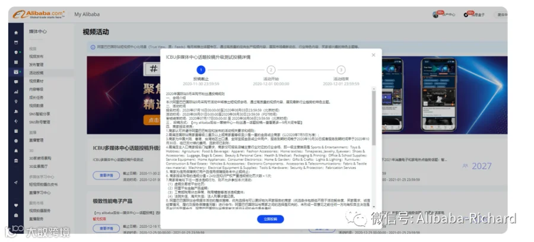The width and height of the screenshot is (534, 242).
Task: Click the 视频活动 page heading
Action: pyautogui.click(x=96, y=32)
